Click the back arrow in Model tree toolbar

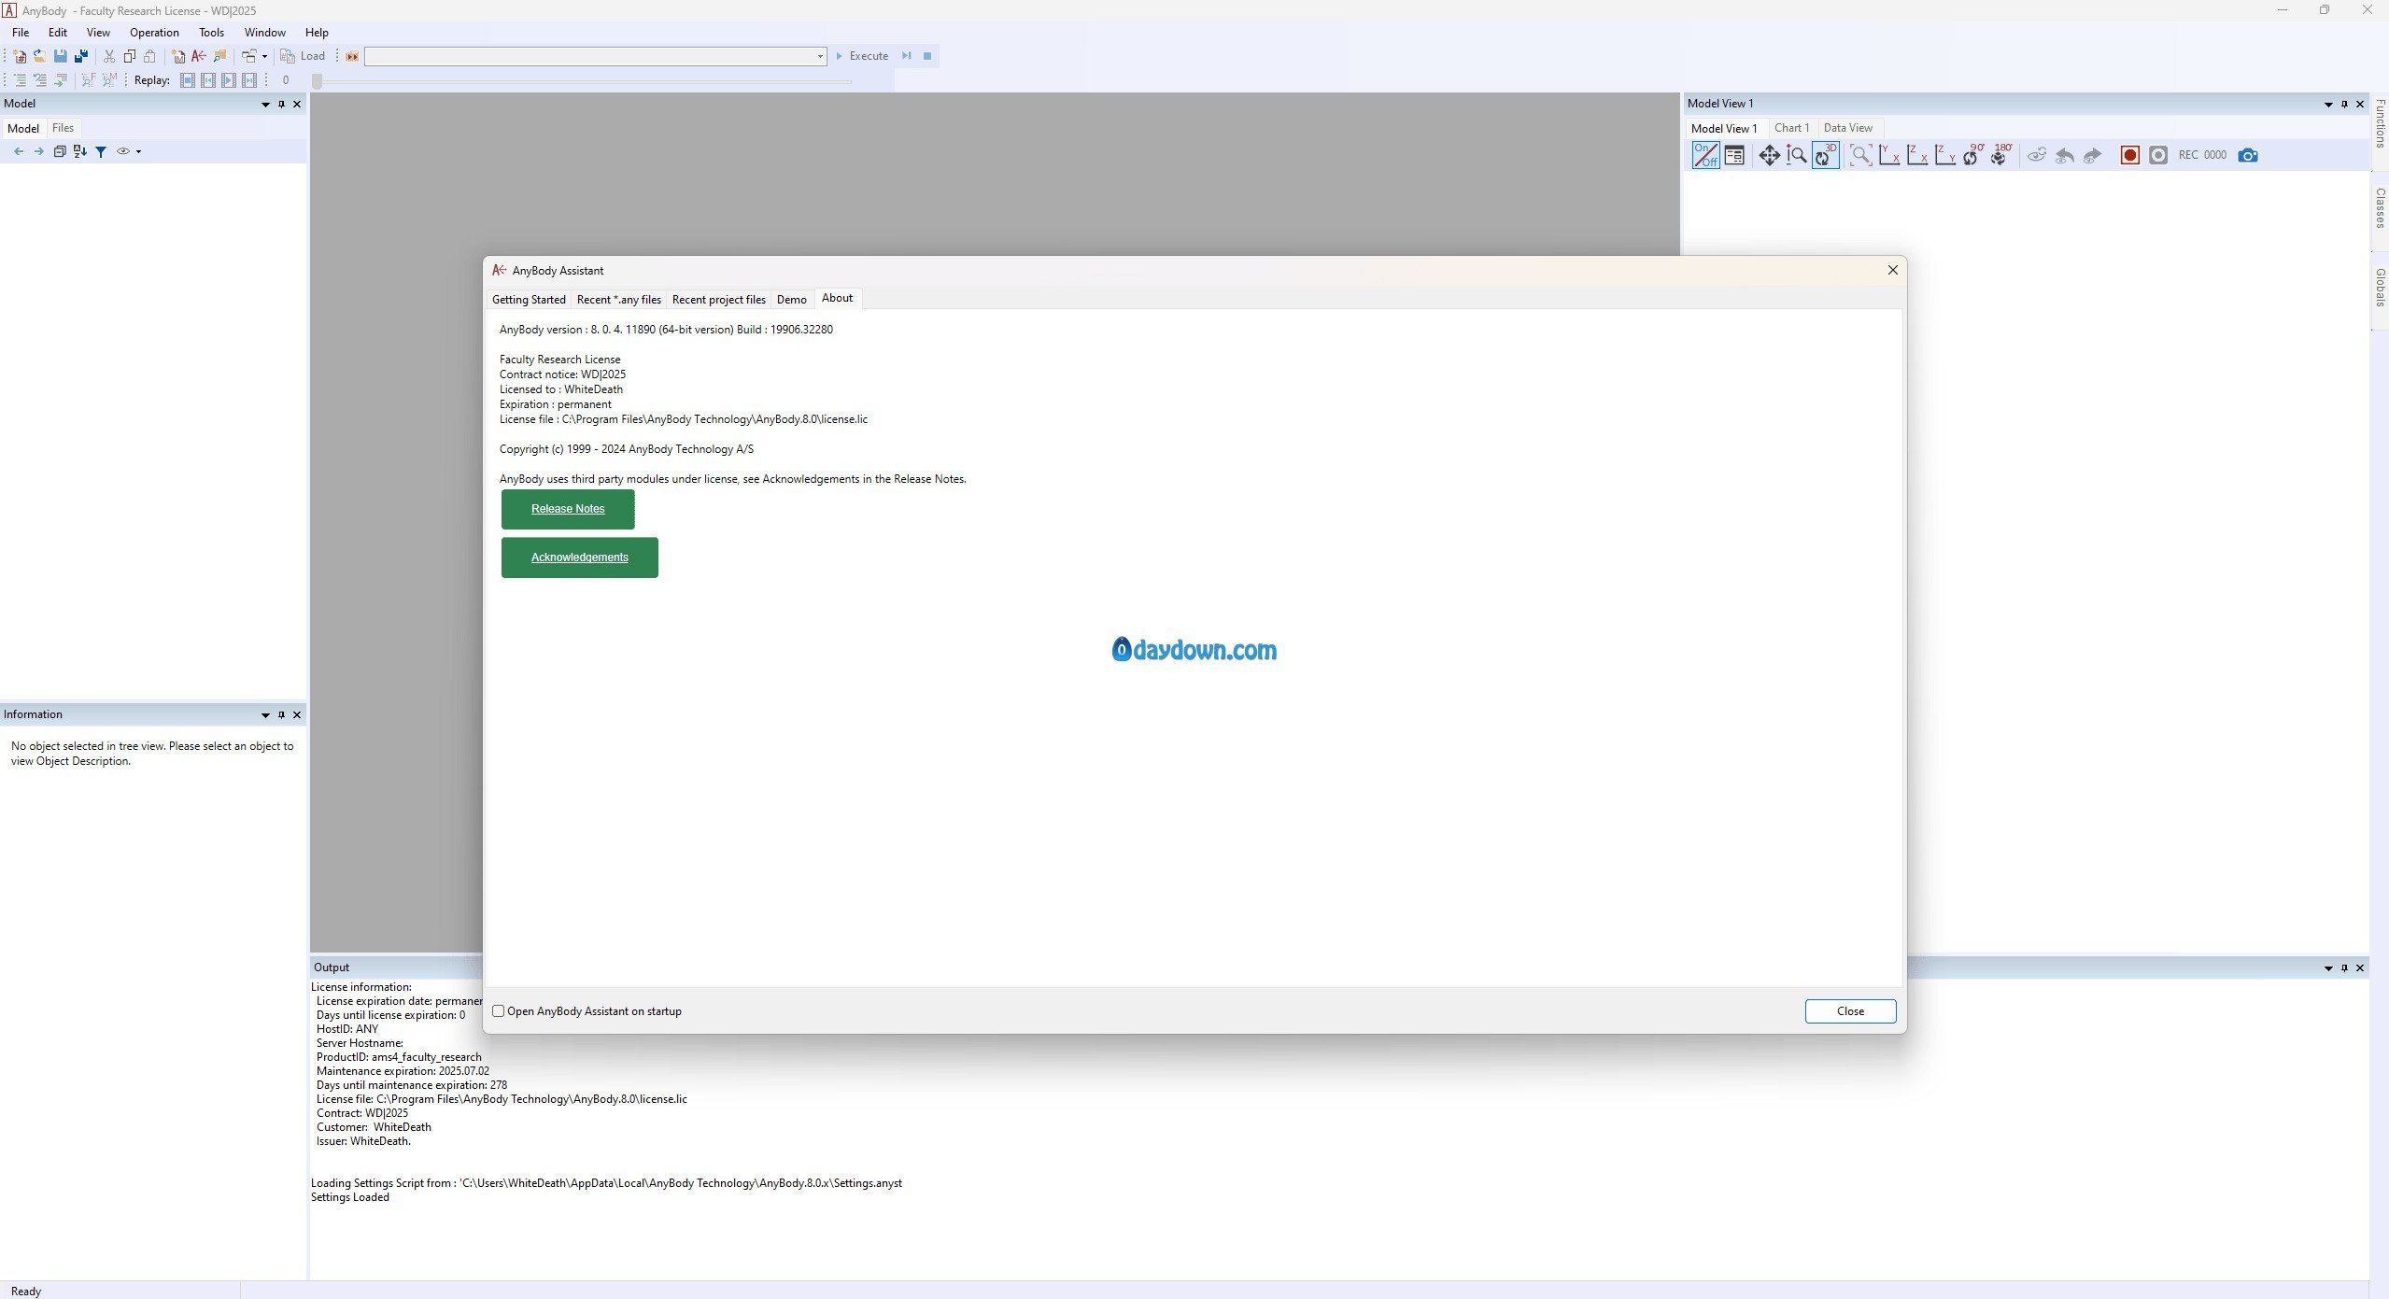pos(19,151)
